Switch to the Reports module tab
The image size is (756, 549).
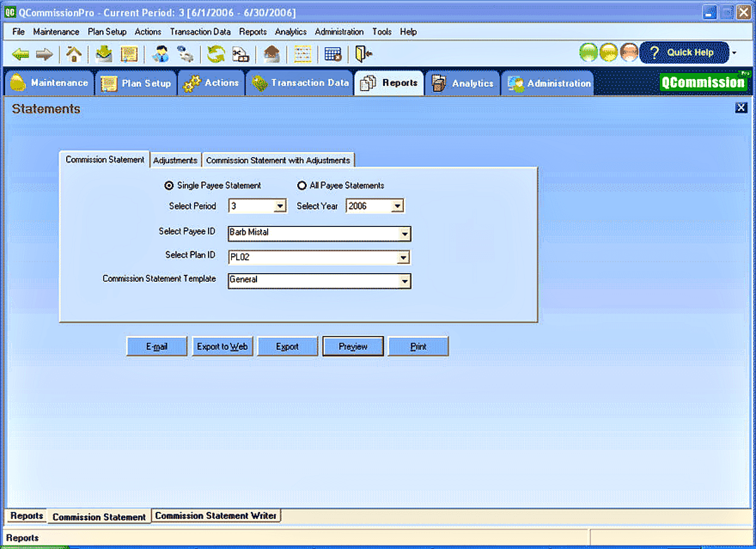389,83
